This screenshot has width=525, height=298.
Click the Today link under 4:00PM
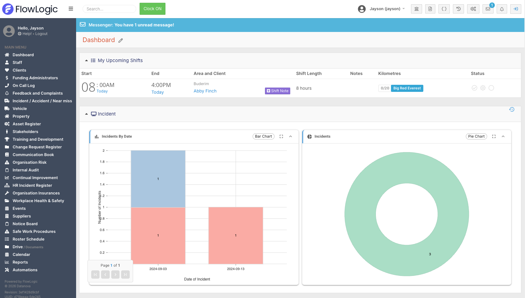157,92
